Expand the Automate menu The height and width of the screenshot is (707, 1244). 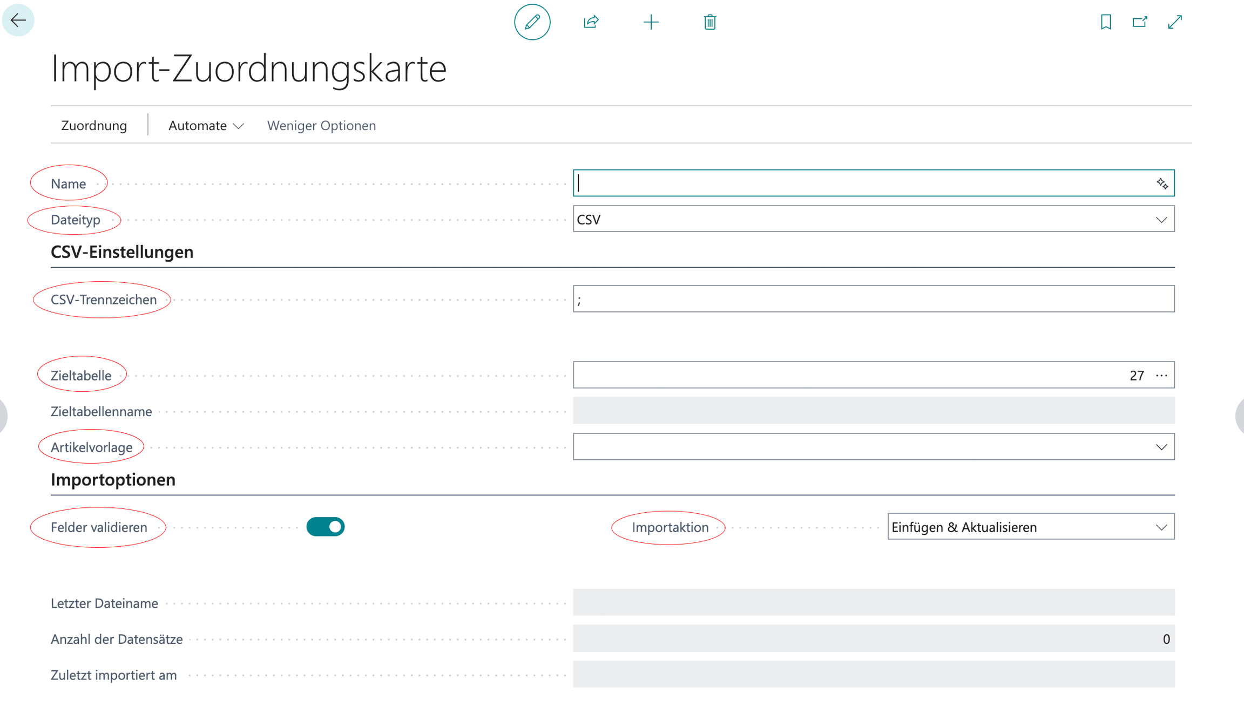point(206,126)
